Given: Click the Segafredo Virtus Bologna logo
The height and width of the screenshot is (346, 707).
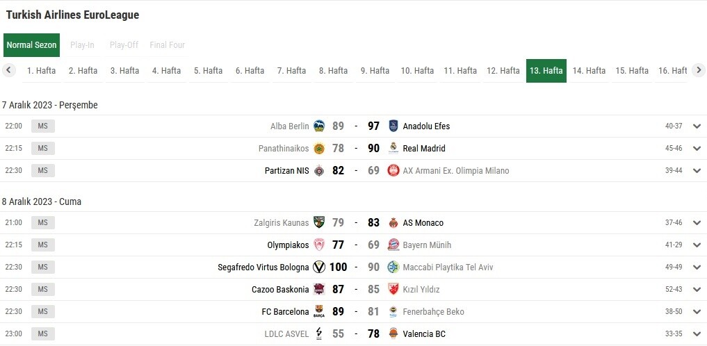Looking at the screenshot, I should (x=319, y=267).
